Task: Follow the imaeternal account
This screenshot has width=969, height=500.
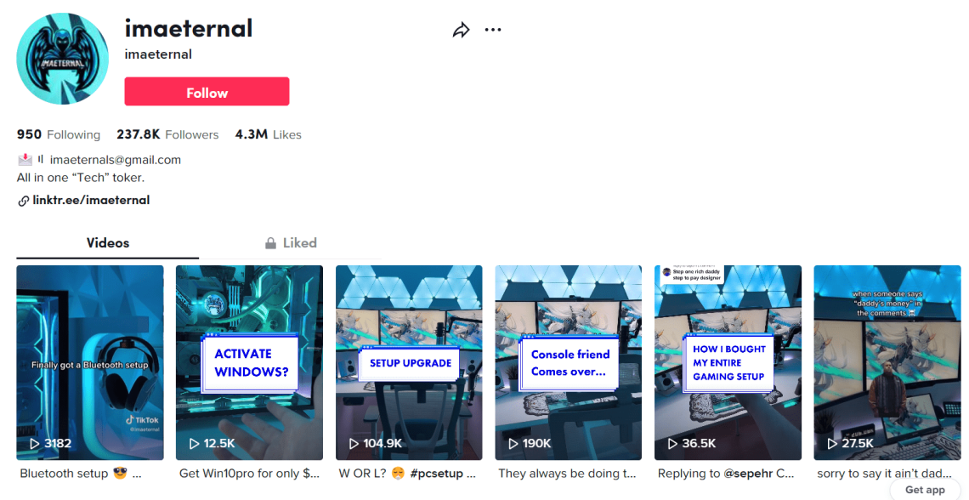Action: [x=207, y=92]
